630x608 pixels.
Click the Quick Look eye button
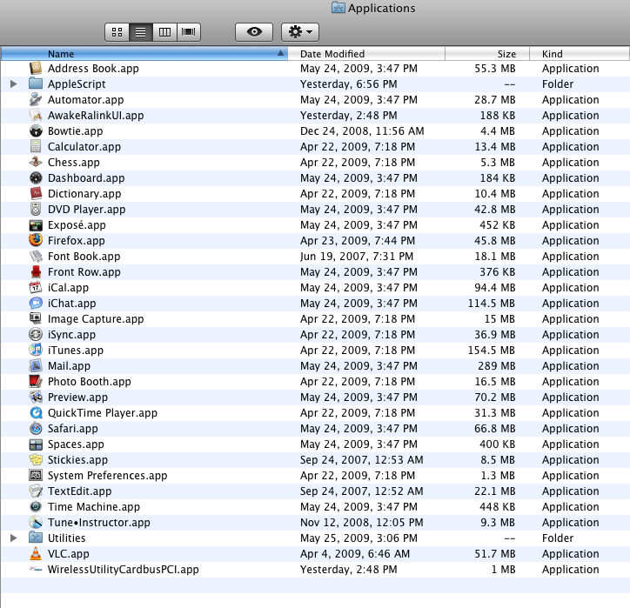click(254, 32)
